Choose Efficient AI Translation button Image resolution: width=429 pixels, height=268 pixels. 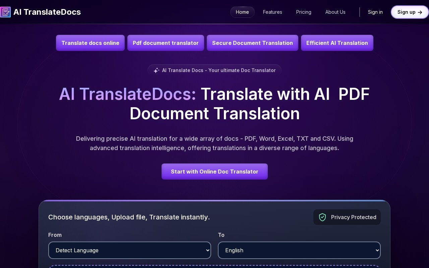click(x=337, y=43)
